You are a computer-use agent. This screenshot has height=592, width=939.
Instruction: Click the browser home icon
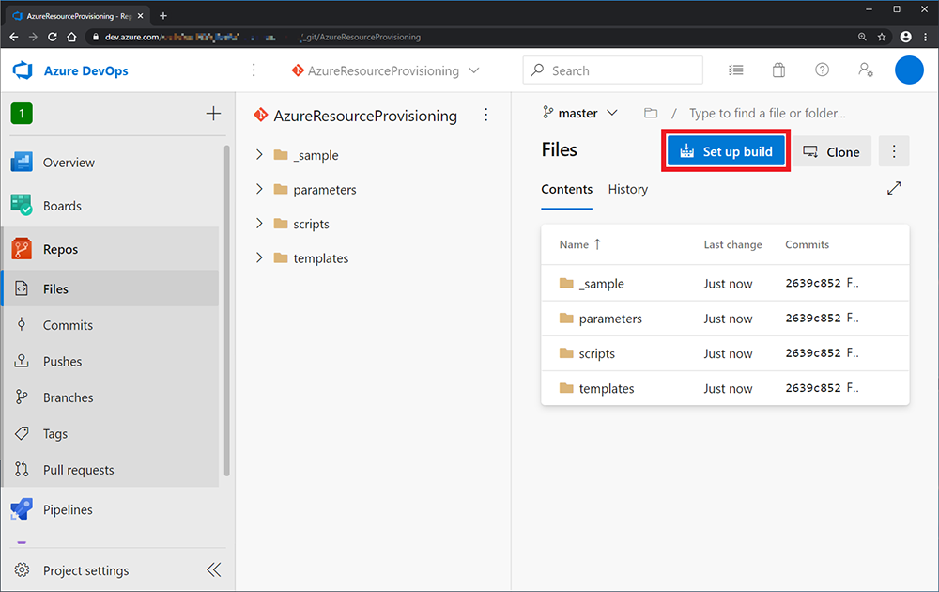click(x=71, y=37)
